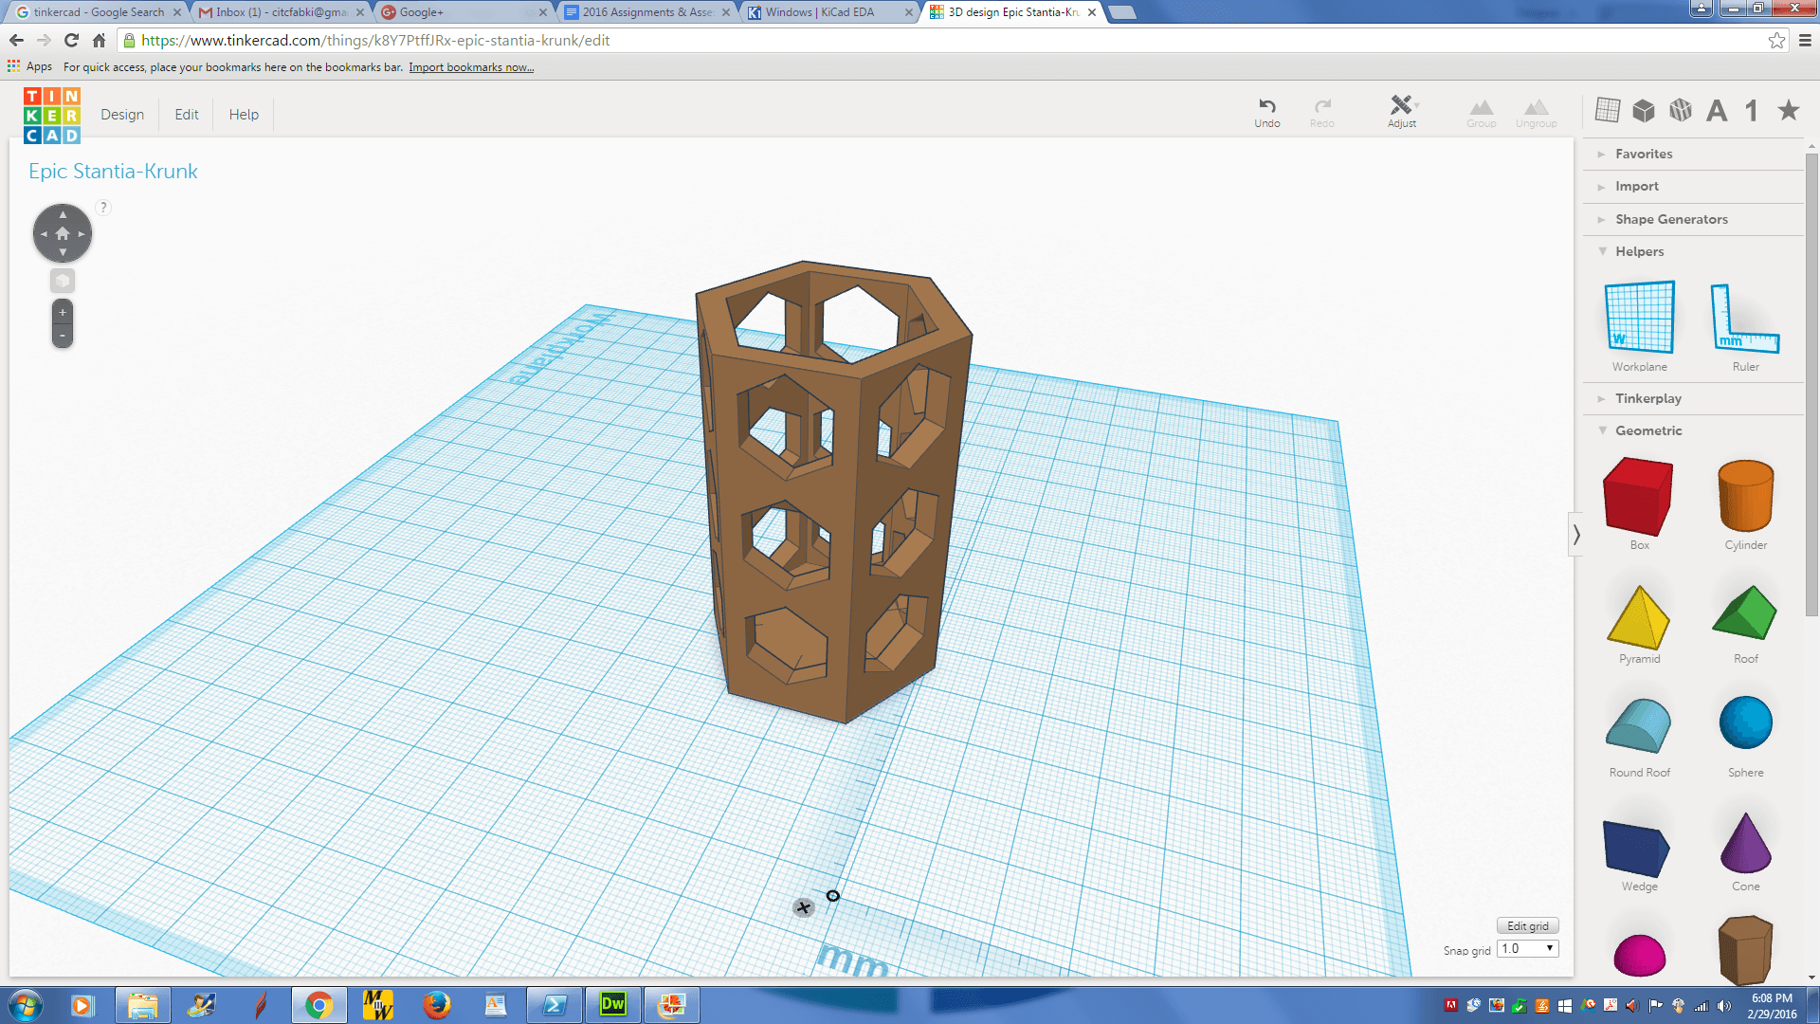Pick the Ruler helper
The height and width of the screenshot is (1024, 1820).
point(1745,326)
